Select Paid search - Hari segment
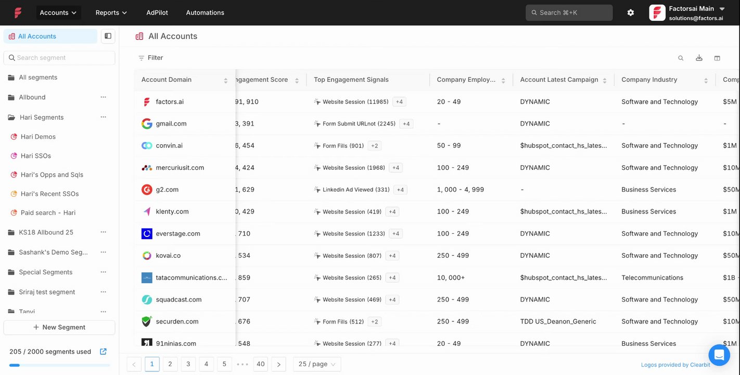The width and height of the screenshot is (740, 375). pos(48,213)
